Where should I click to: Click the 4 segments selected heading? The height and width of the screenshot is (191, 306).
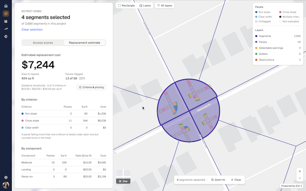[x=45, y=17]
